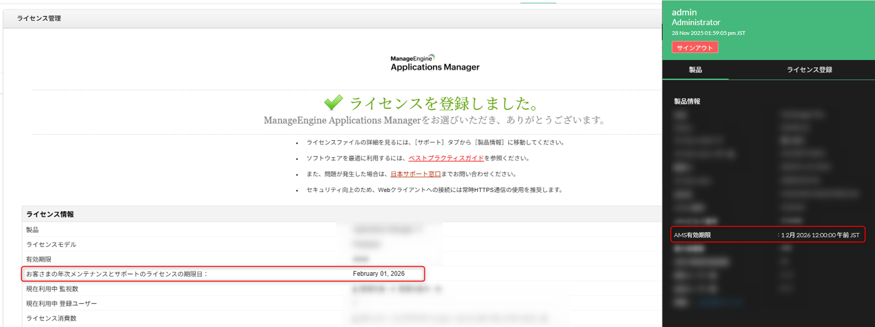Viewport: 875px width, 327px height.
Task: Select the February 01, 2026 date value
Action: (379, 274)
